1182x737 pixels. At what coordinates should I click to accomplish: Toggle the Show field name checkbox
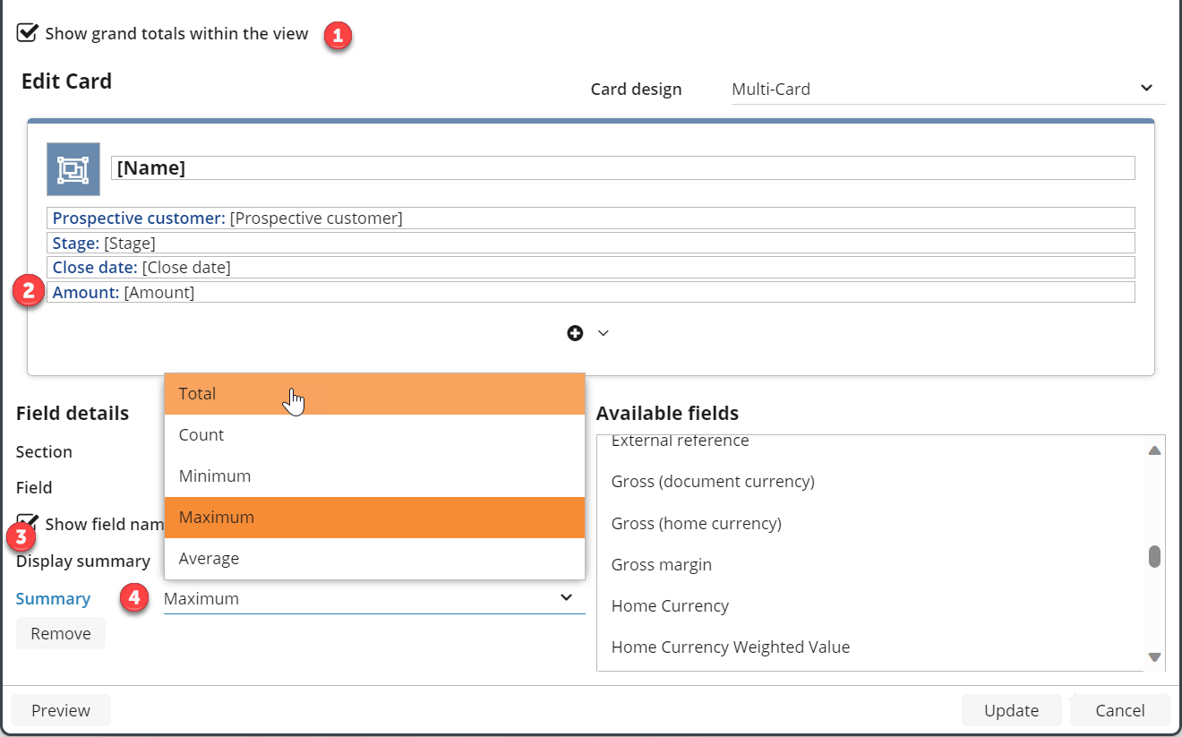pyautogui.click(x=29, y=523)
